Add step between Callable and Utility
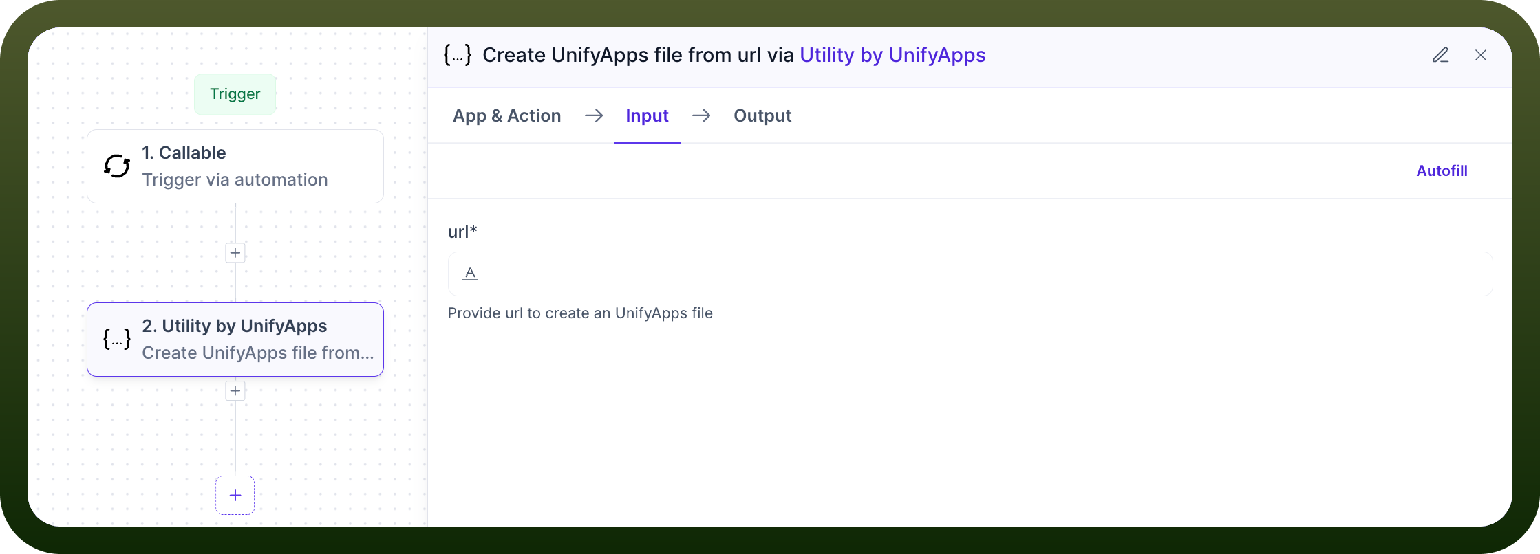 coord(235,253)
